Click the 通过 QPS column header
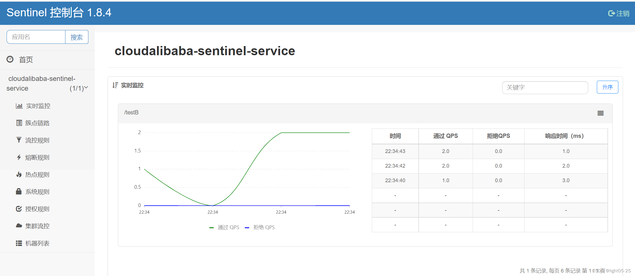 point(446,136)
